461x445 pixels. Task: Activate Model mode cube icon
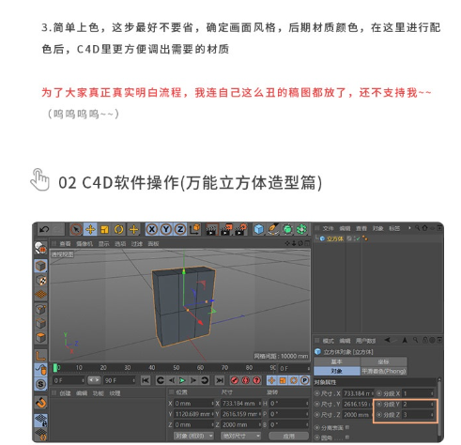[x=40, y=266]
